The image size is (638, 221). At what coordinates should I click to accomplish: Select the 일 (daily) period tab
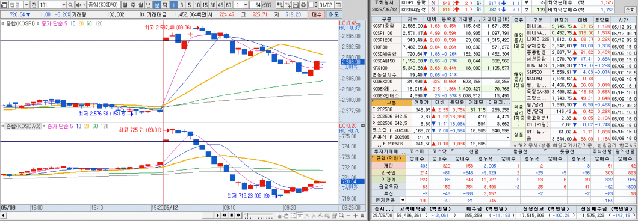tap(124, 4)
